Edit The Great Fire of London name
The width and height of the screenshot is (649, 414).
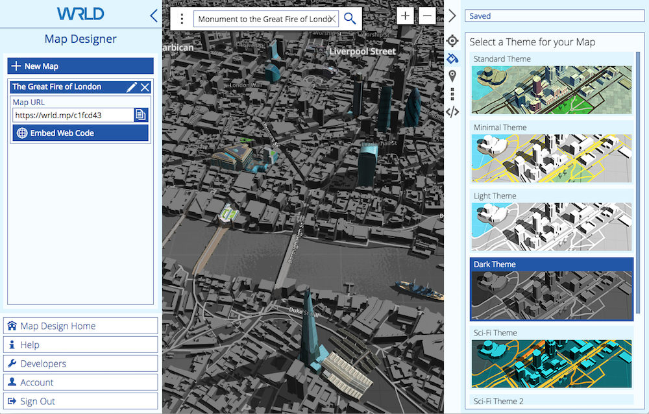pyautogui.click(x=132, y=87)
